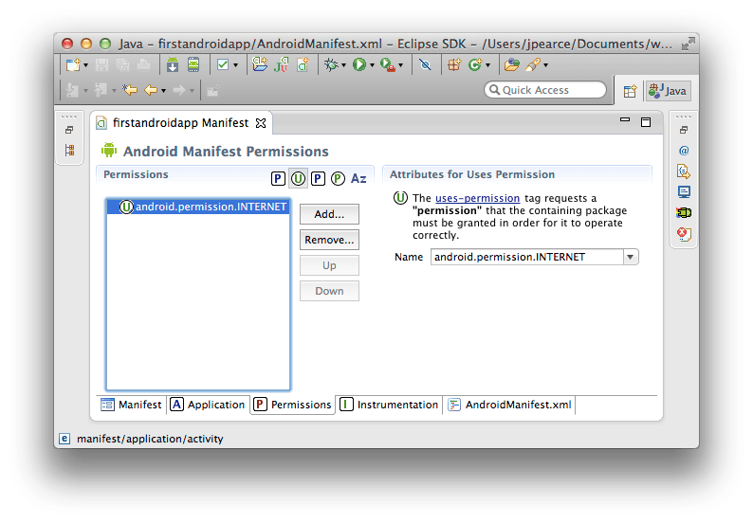Switch to the Permissions bottom tab
This screenshot has height=523, width=753.
(292, 405)
